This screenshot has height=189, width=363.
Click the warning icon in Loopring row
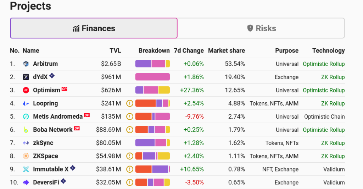click(130, 103)
